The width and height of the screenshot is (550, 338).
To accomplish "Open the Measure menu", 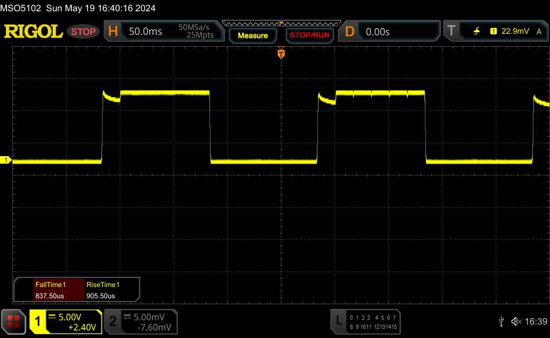I will tap(252, 35).
